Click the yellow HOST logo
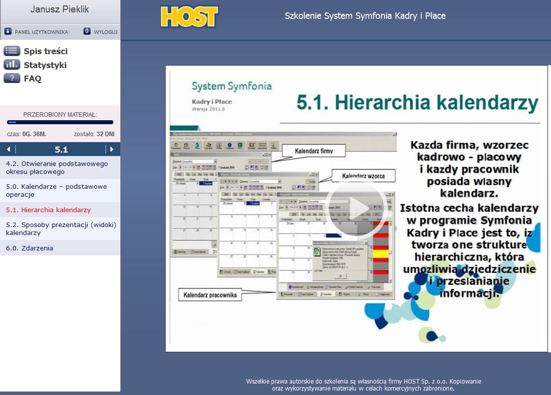The height and width of the screenshot is (395, 551). [x=189, y=16]
